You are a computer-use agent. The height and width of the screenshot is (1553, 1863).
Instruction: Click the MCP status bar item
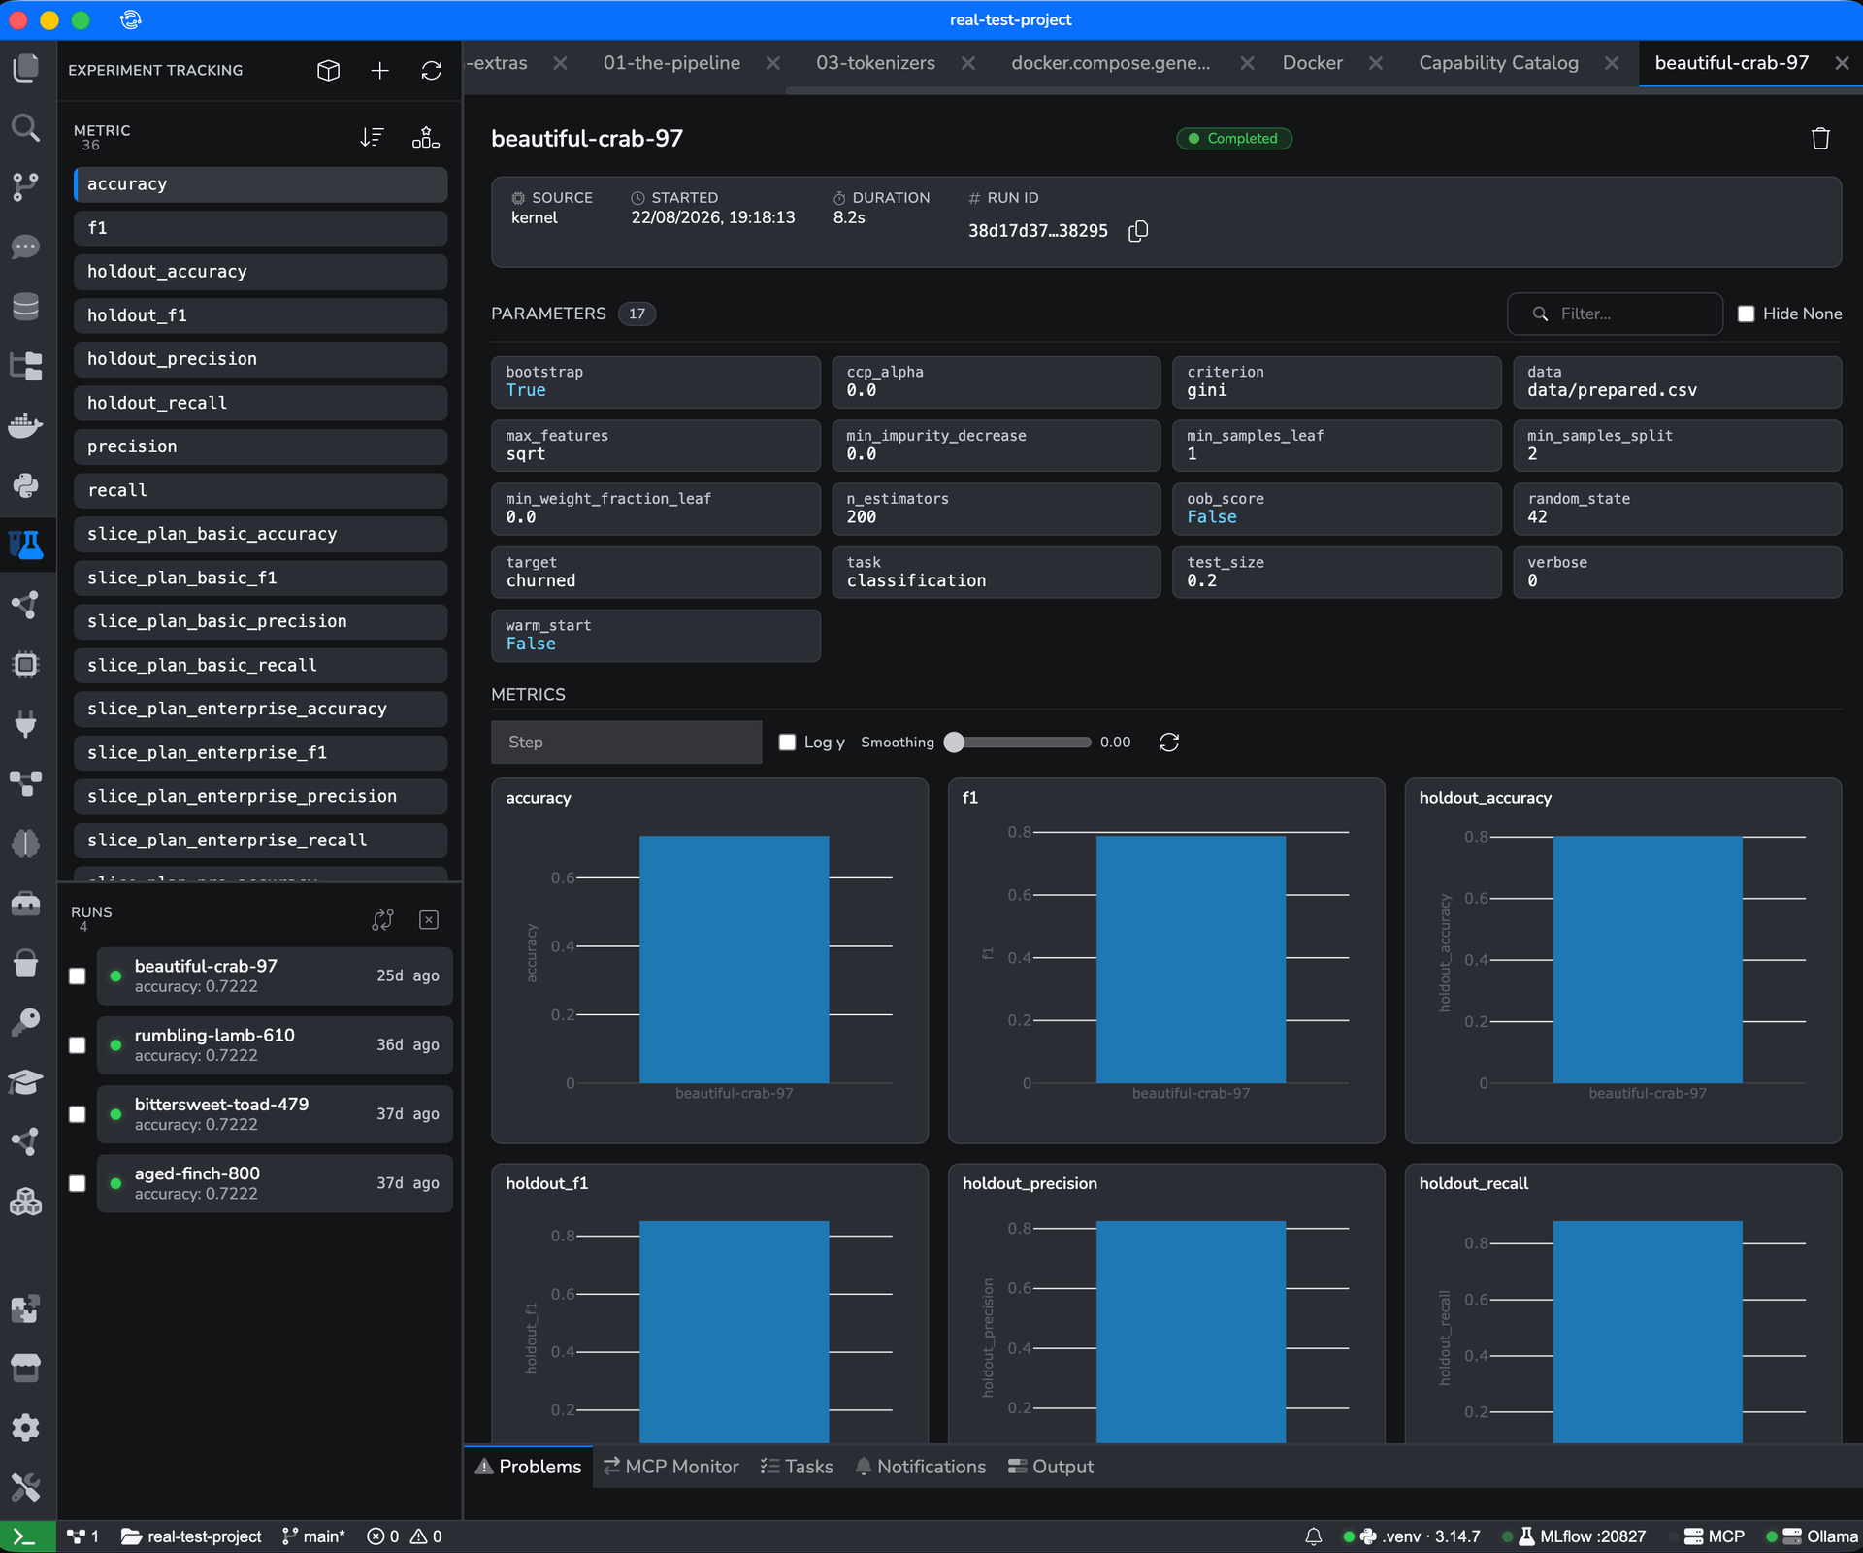coord(1715,1536)
